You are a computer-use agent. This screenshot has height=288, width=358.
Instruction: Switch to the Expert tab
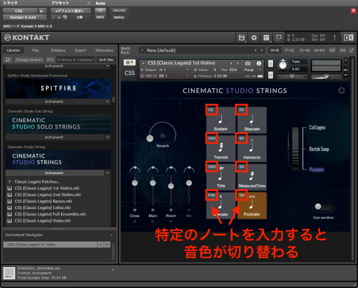pos(80,51)
